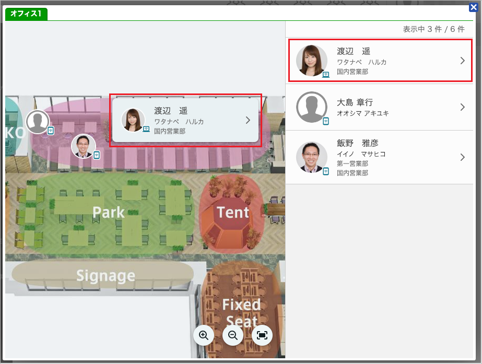
Task: Click the green Park area on map
Action: point(109,212)
